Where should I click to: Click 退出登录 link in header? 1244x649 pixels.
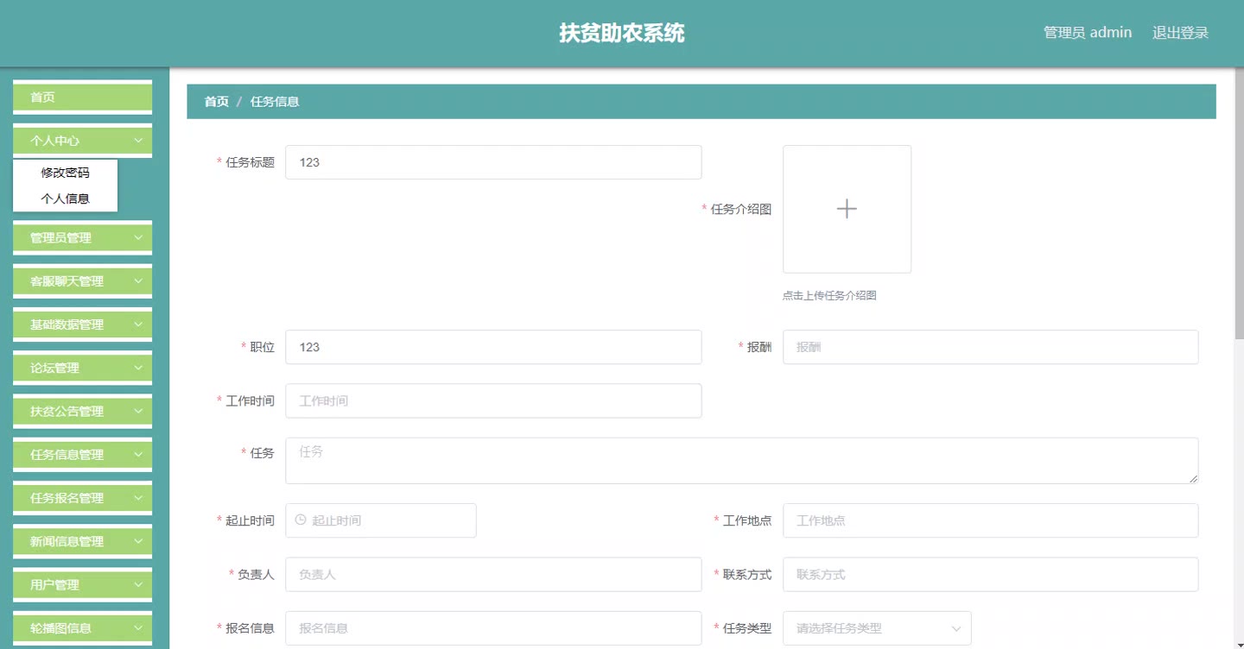(x=1180, y=33)
